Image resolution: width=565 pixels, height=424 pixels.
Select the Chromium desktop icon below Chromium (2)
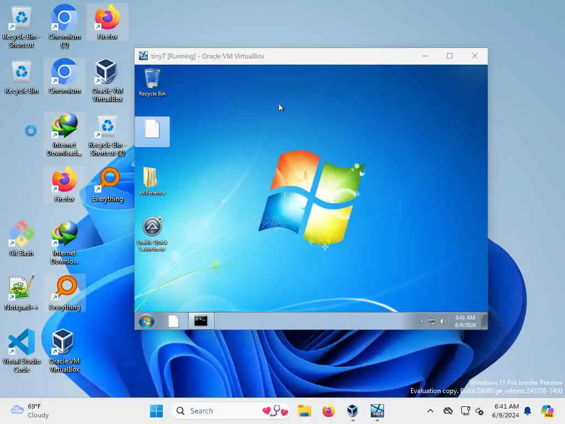pos(65,77)
